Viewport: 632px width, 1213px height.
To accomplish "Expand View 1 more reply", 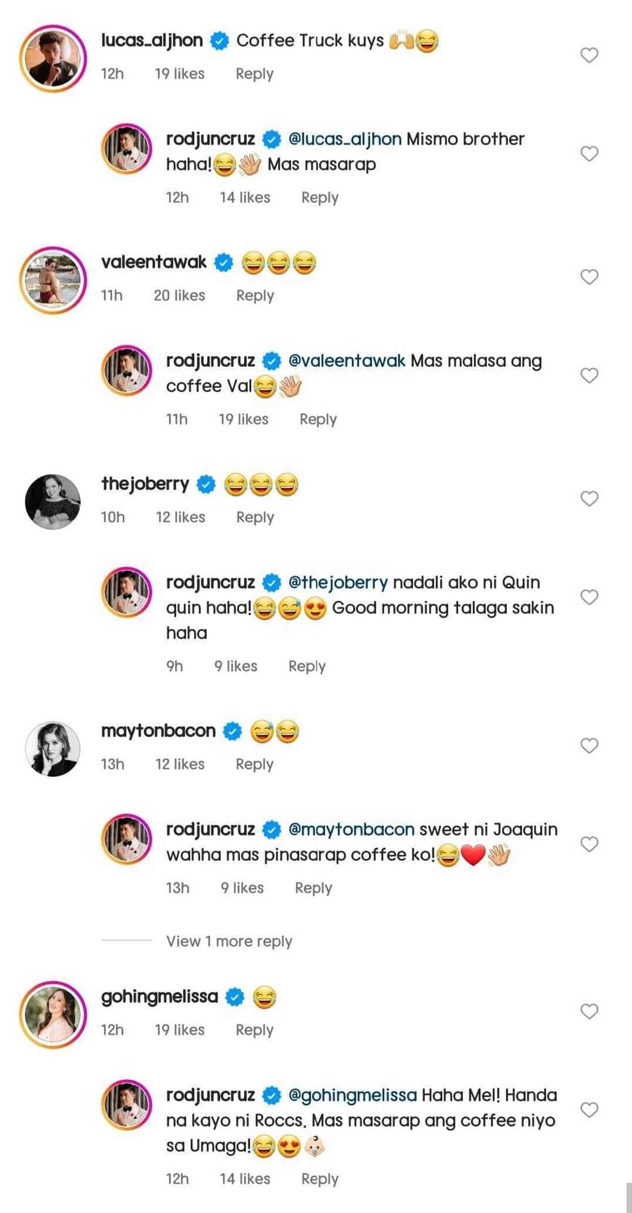I will tap(229, 940).
